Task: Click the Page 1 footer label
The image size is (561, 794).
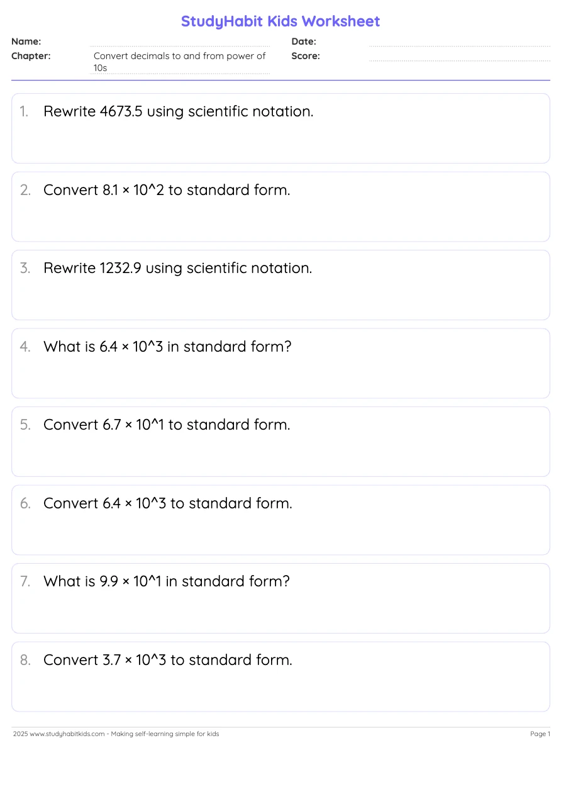Action: (540, 734)
